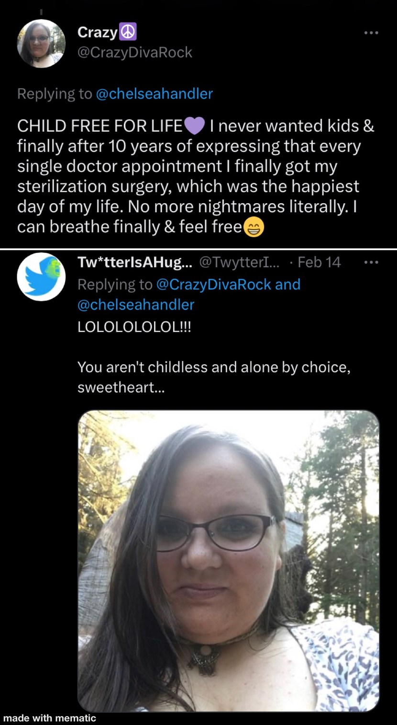The width and height of the screenshot is (397, 725).
Task: Open the reply tweet's three-dot more menu
Action: pos(371,262)
